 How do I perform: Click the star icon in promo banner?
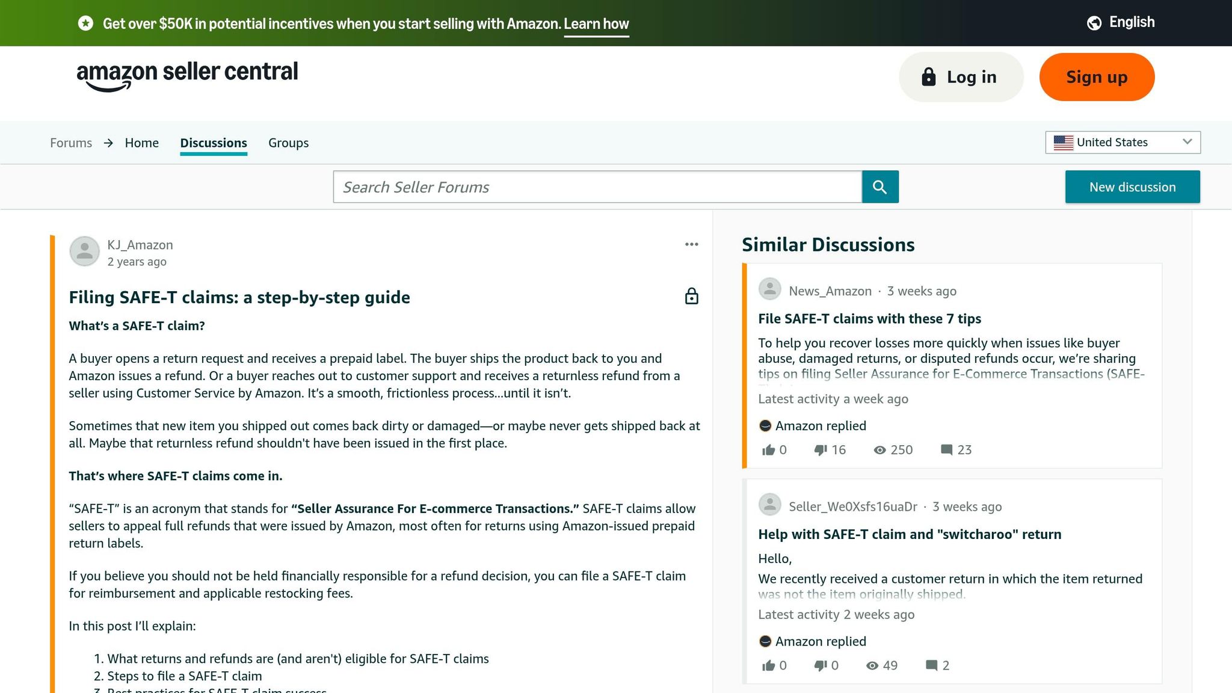coord(86,23)
